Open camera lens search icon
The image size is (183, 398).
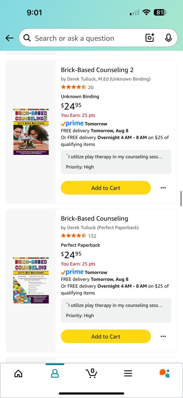click(x=150, y=38)
